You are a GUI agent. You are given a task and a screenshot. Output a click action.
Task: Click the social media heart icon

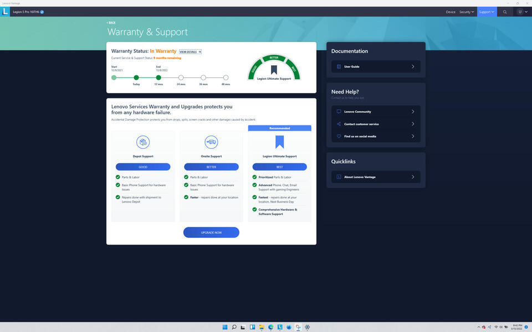pyautogui.click(x=339, y=136)
